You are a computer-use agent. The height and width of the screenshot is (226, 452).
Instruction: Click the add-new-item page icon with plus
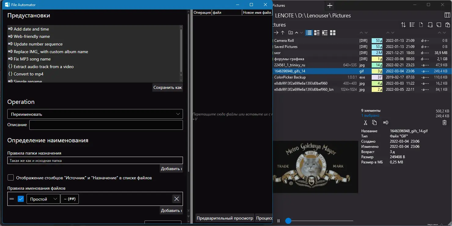430,25
